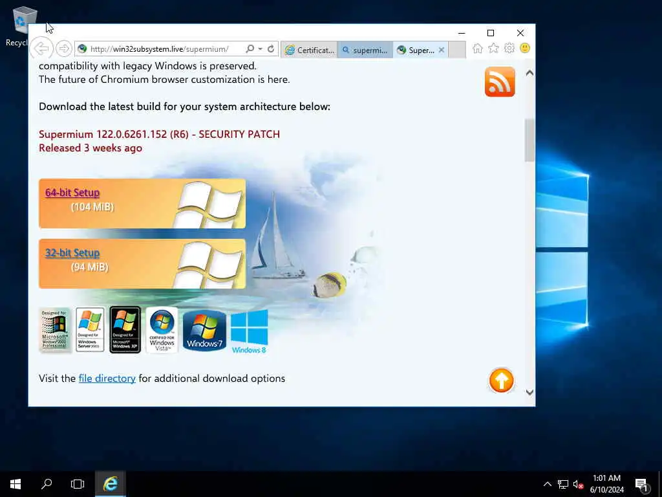Click the vertical scrollbar thumb
662x497 pixels.
[x=529, y=140]
